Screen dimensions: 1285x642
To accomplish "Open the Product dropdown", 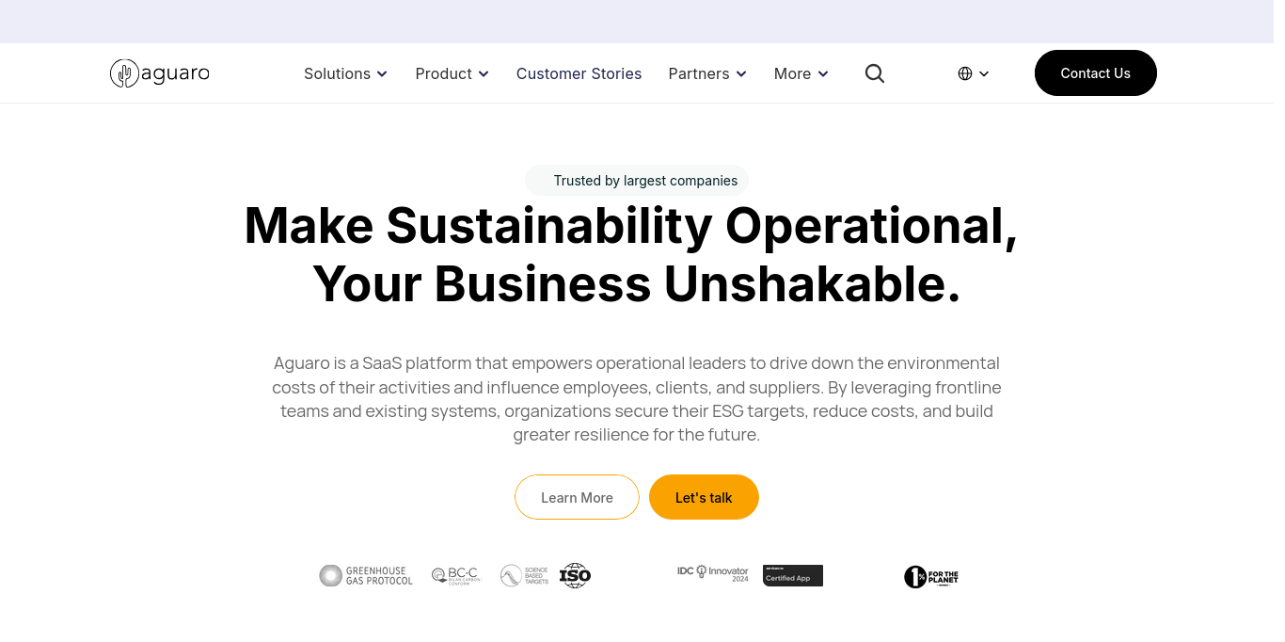I will (x=452, y=72).
